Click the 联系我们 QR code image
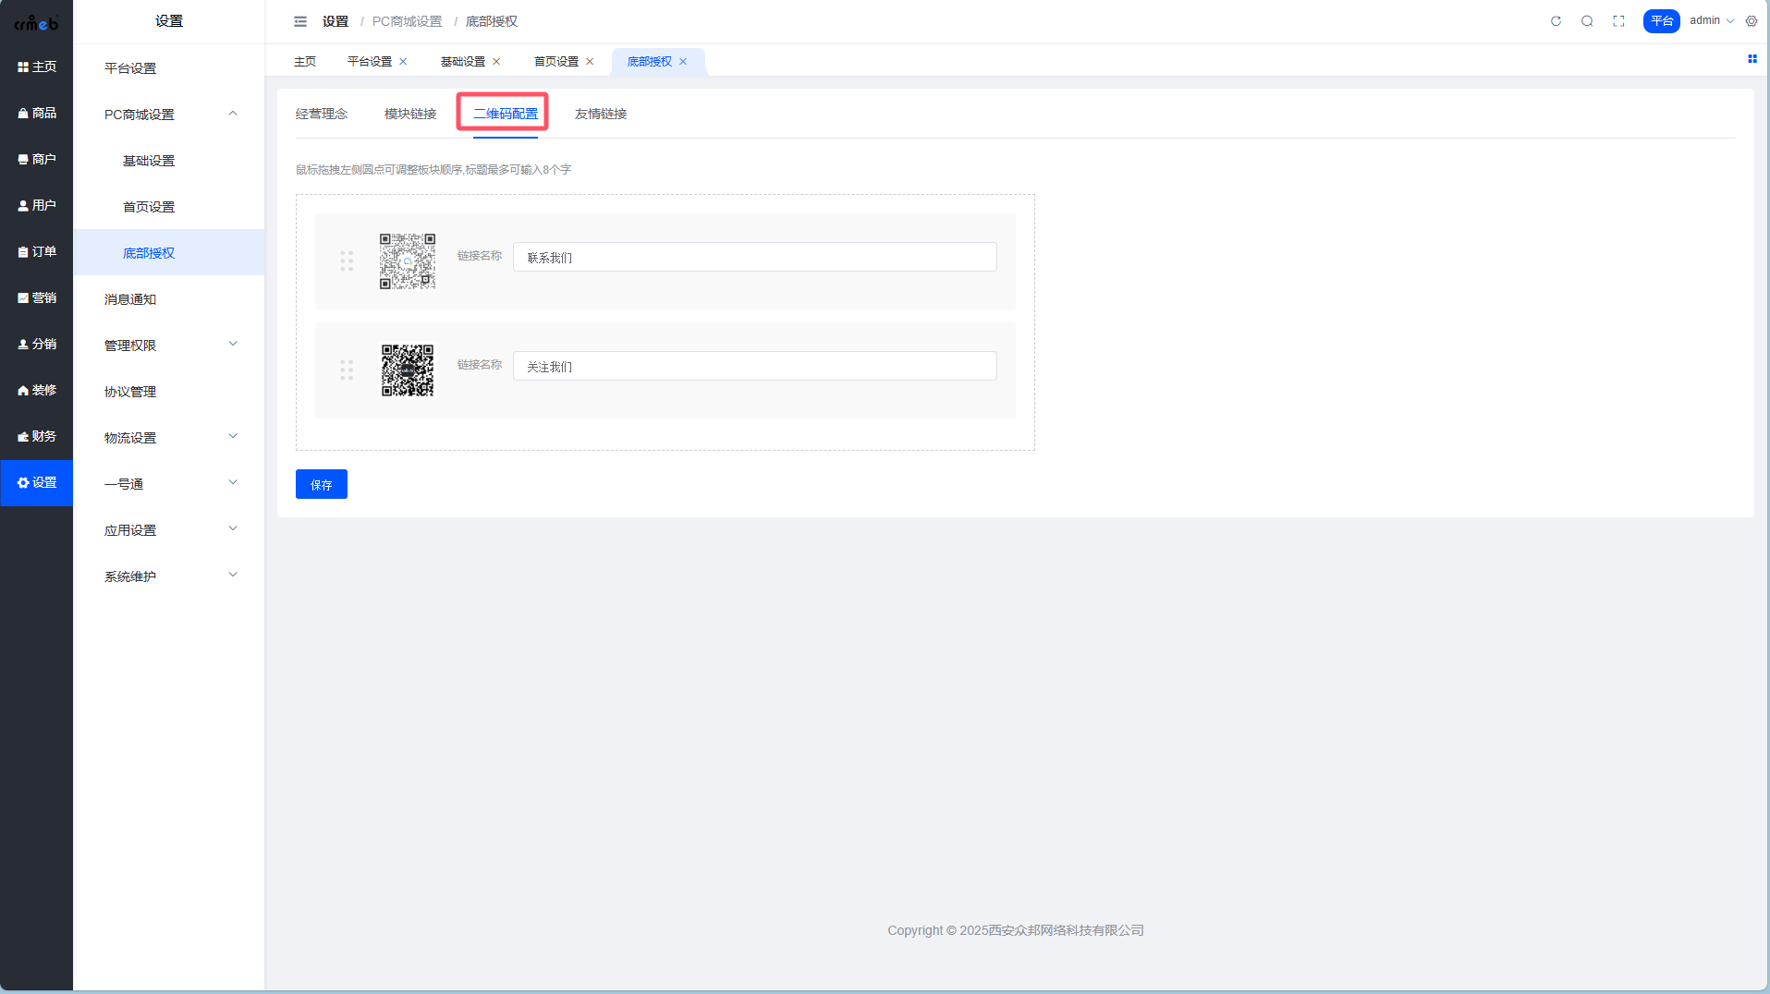 point(408,261)
